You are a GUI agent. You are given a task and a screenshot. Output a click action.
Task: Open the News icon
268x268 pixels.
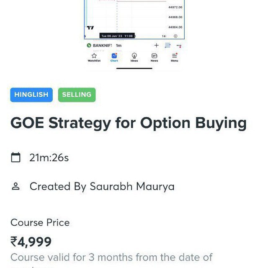point(154,56)
